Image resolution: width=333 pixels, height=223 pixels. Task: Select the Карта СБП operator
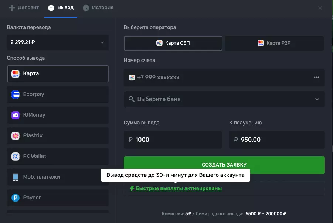click(x=173, y=43)
